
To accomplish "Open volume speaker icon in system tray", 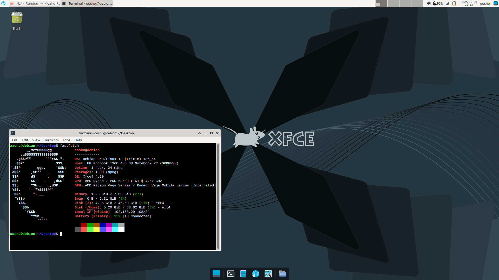I will pyautogui.click(x=428, y=3).
